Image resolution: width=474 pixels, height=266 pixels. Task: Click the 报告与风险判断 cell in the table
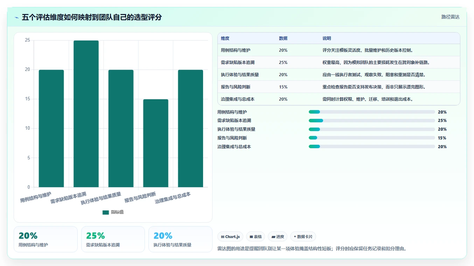(x=236, y=87)
